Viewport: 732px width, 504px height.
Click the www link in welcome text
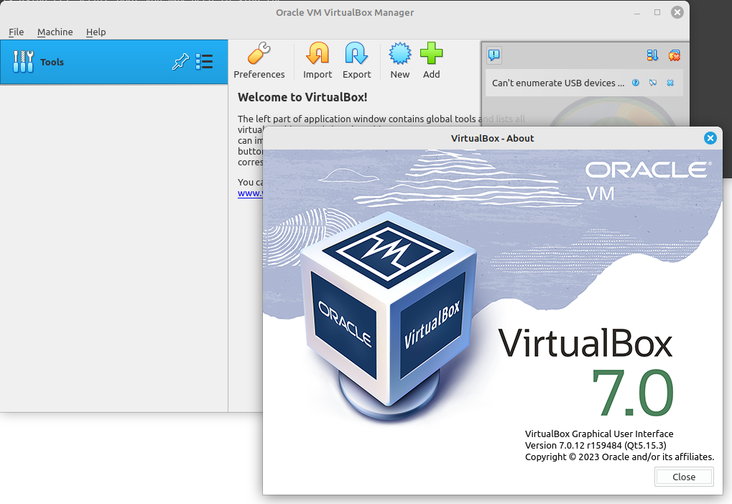click(250, 193)
